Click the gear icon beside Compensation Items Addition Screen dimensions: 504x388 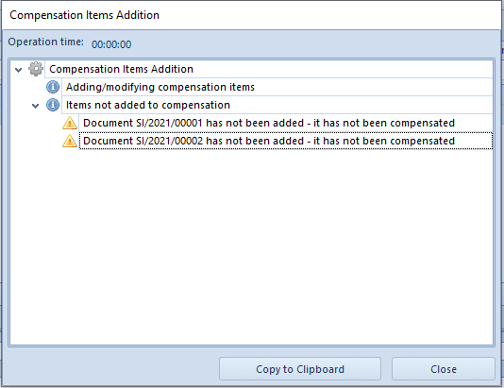pyautogui.click(x=36, y=69)
